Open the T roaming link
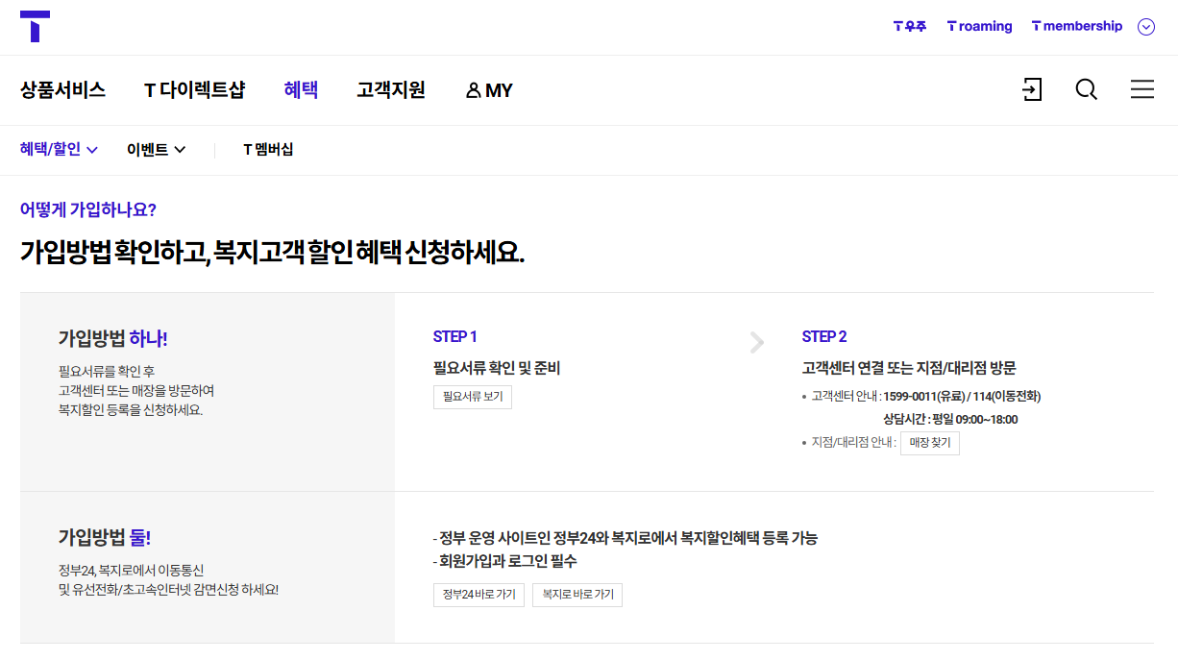Viewport: 1178px width, 660px height. (979, 27)
